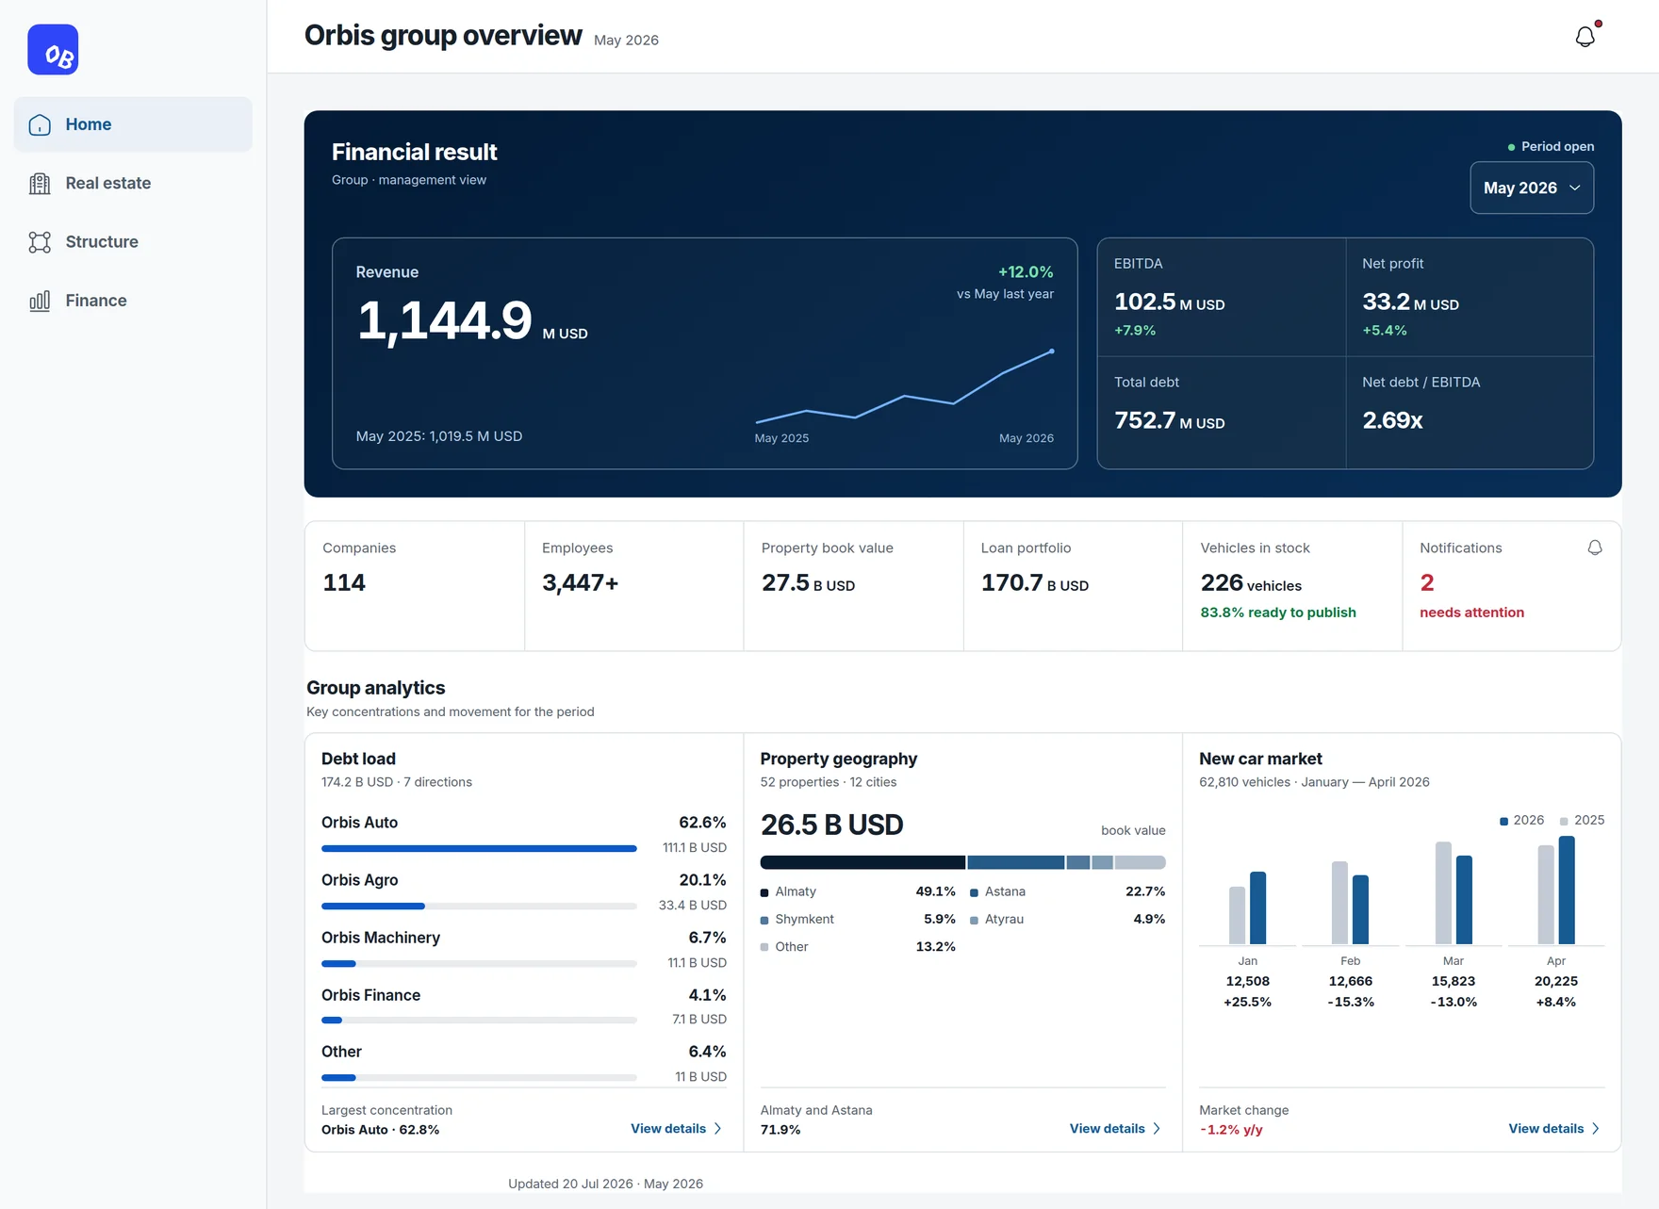The width and height of the screenshot is (1659, 1209).
Task: Open the May 2026 period dropdown
Action: (x=1532, y=188)
